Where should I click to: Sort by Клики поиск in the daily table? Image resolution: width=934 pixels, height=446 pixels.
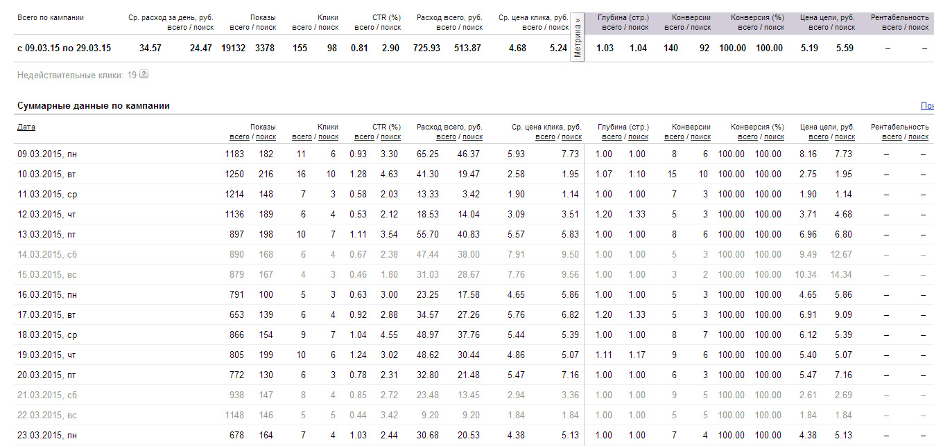point(328,137)
